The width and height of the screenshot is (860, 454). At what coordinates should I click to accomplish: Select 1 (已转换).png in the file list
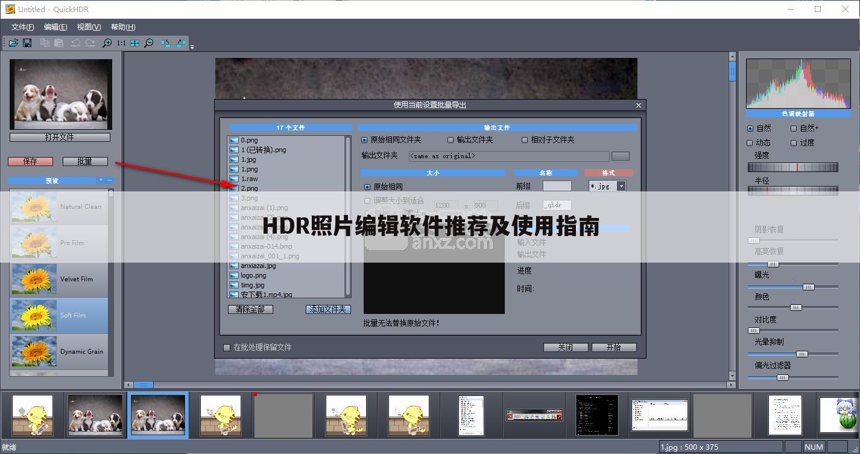pos(264,150)
